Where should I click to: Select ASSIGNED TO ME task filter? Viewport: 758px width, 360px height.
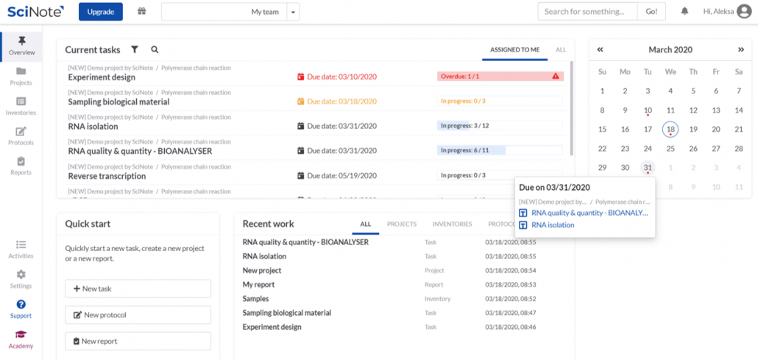(x=515, y=50)
